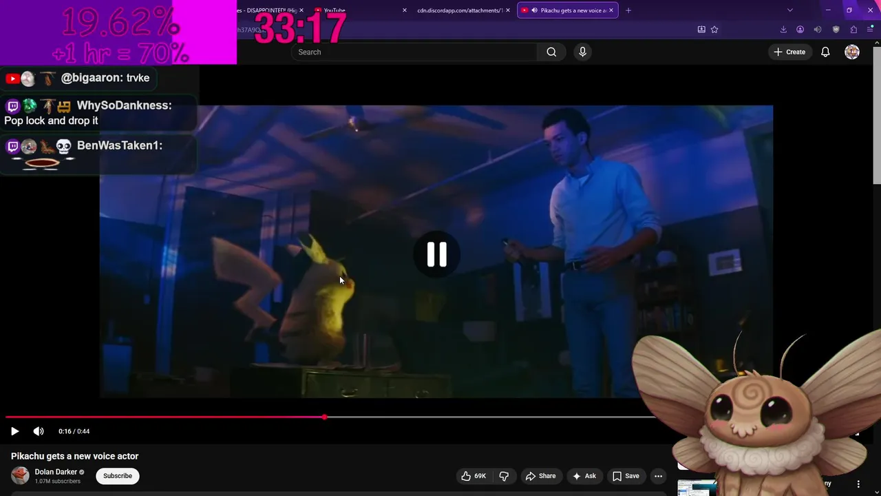Open YouTube notifications bell
Image resolution: width=881 pixels, height=496 pixels.
[825, 52]
